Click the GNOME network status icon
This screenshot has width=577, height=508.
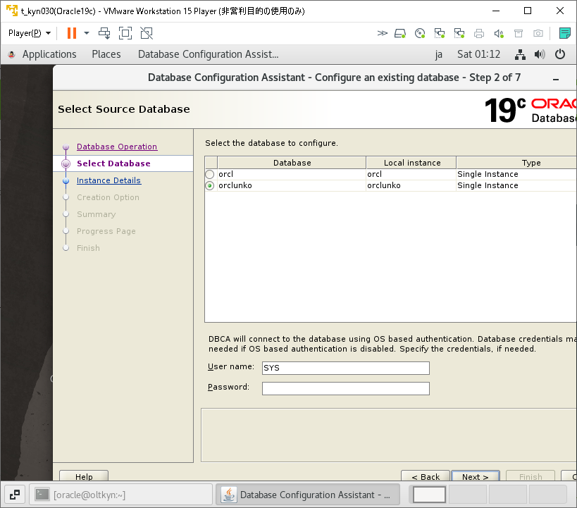tap(520, 54)
